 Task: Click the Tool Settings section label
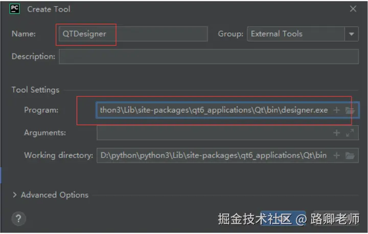(36, 90)
